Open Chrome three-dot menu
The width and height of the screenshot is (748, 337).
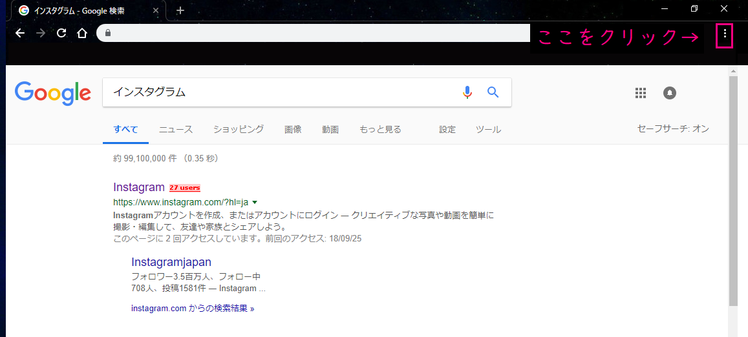[725, 34]
